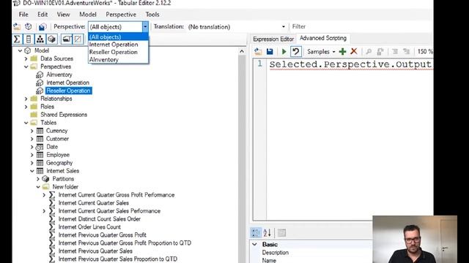
Task: Save the model with the main toolbar icon
Action: pyautogui.click(x=43, y=27)
